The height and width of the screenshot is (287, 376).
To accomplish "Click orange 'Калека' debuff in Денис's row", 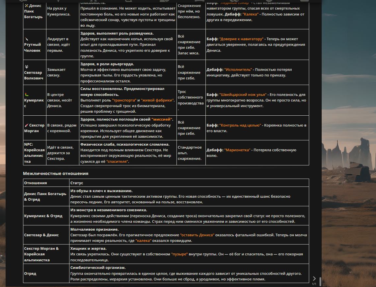I will pos(250,14).
